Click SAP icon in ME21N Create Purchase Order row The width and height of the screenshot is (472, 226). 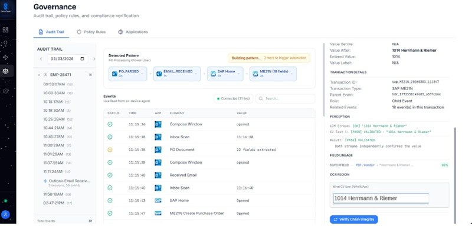point(158,213)
